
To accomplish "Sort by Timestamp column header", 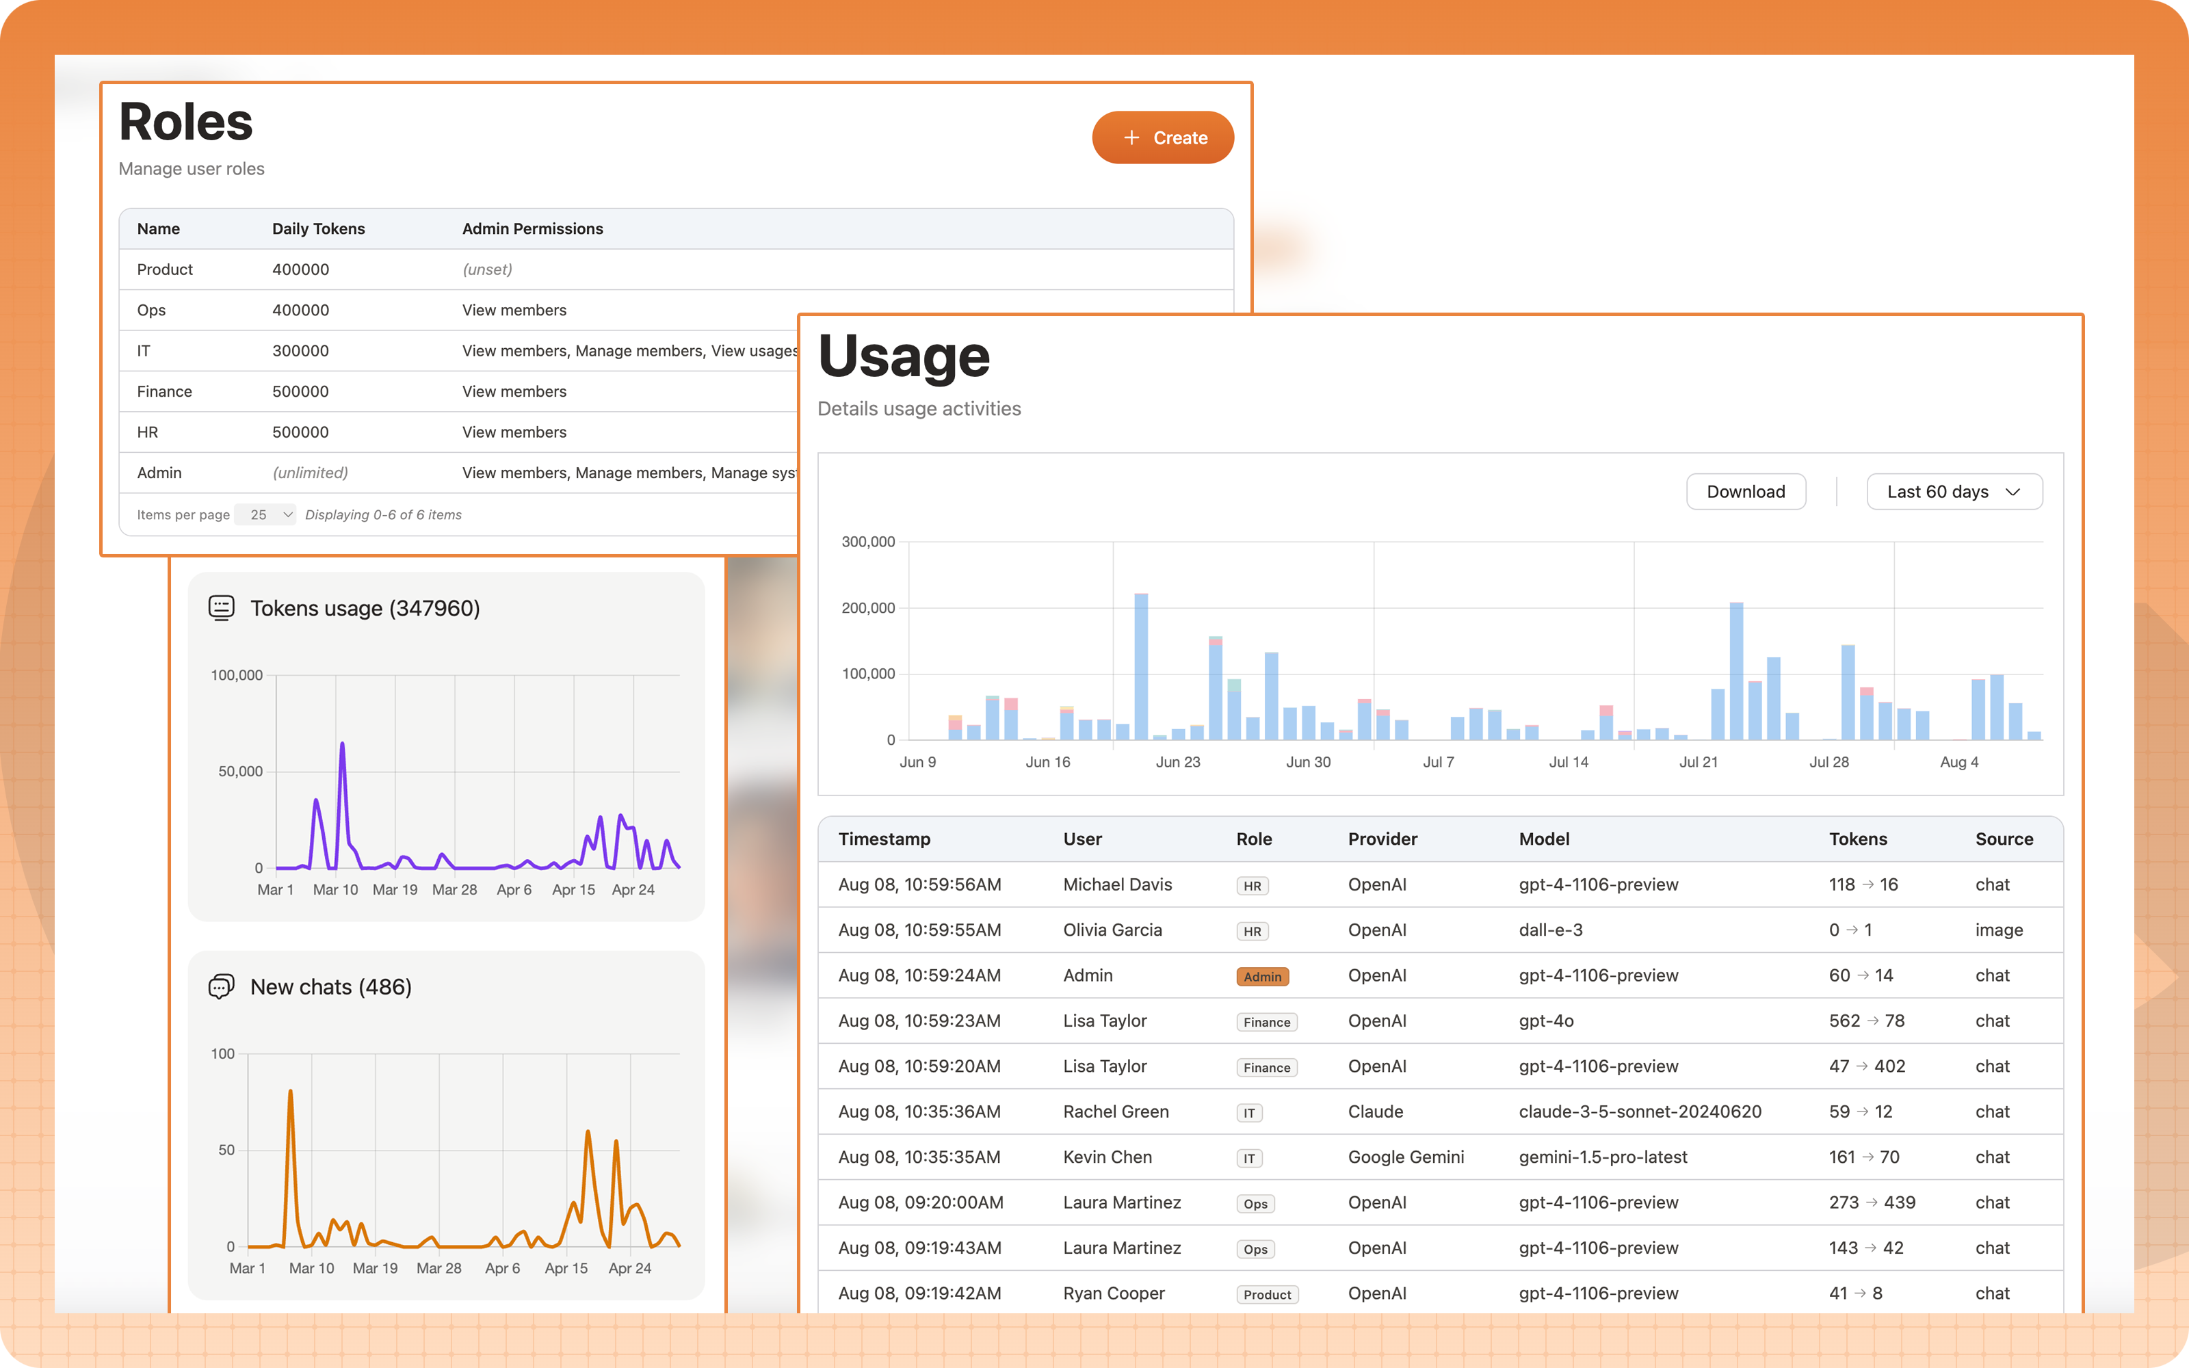I will point(884,839).
